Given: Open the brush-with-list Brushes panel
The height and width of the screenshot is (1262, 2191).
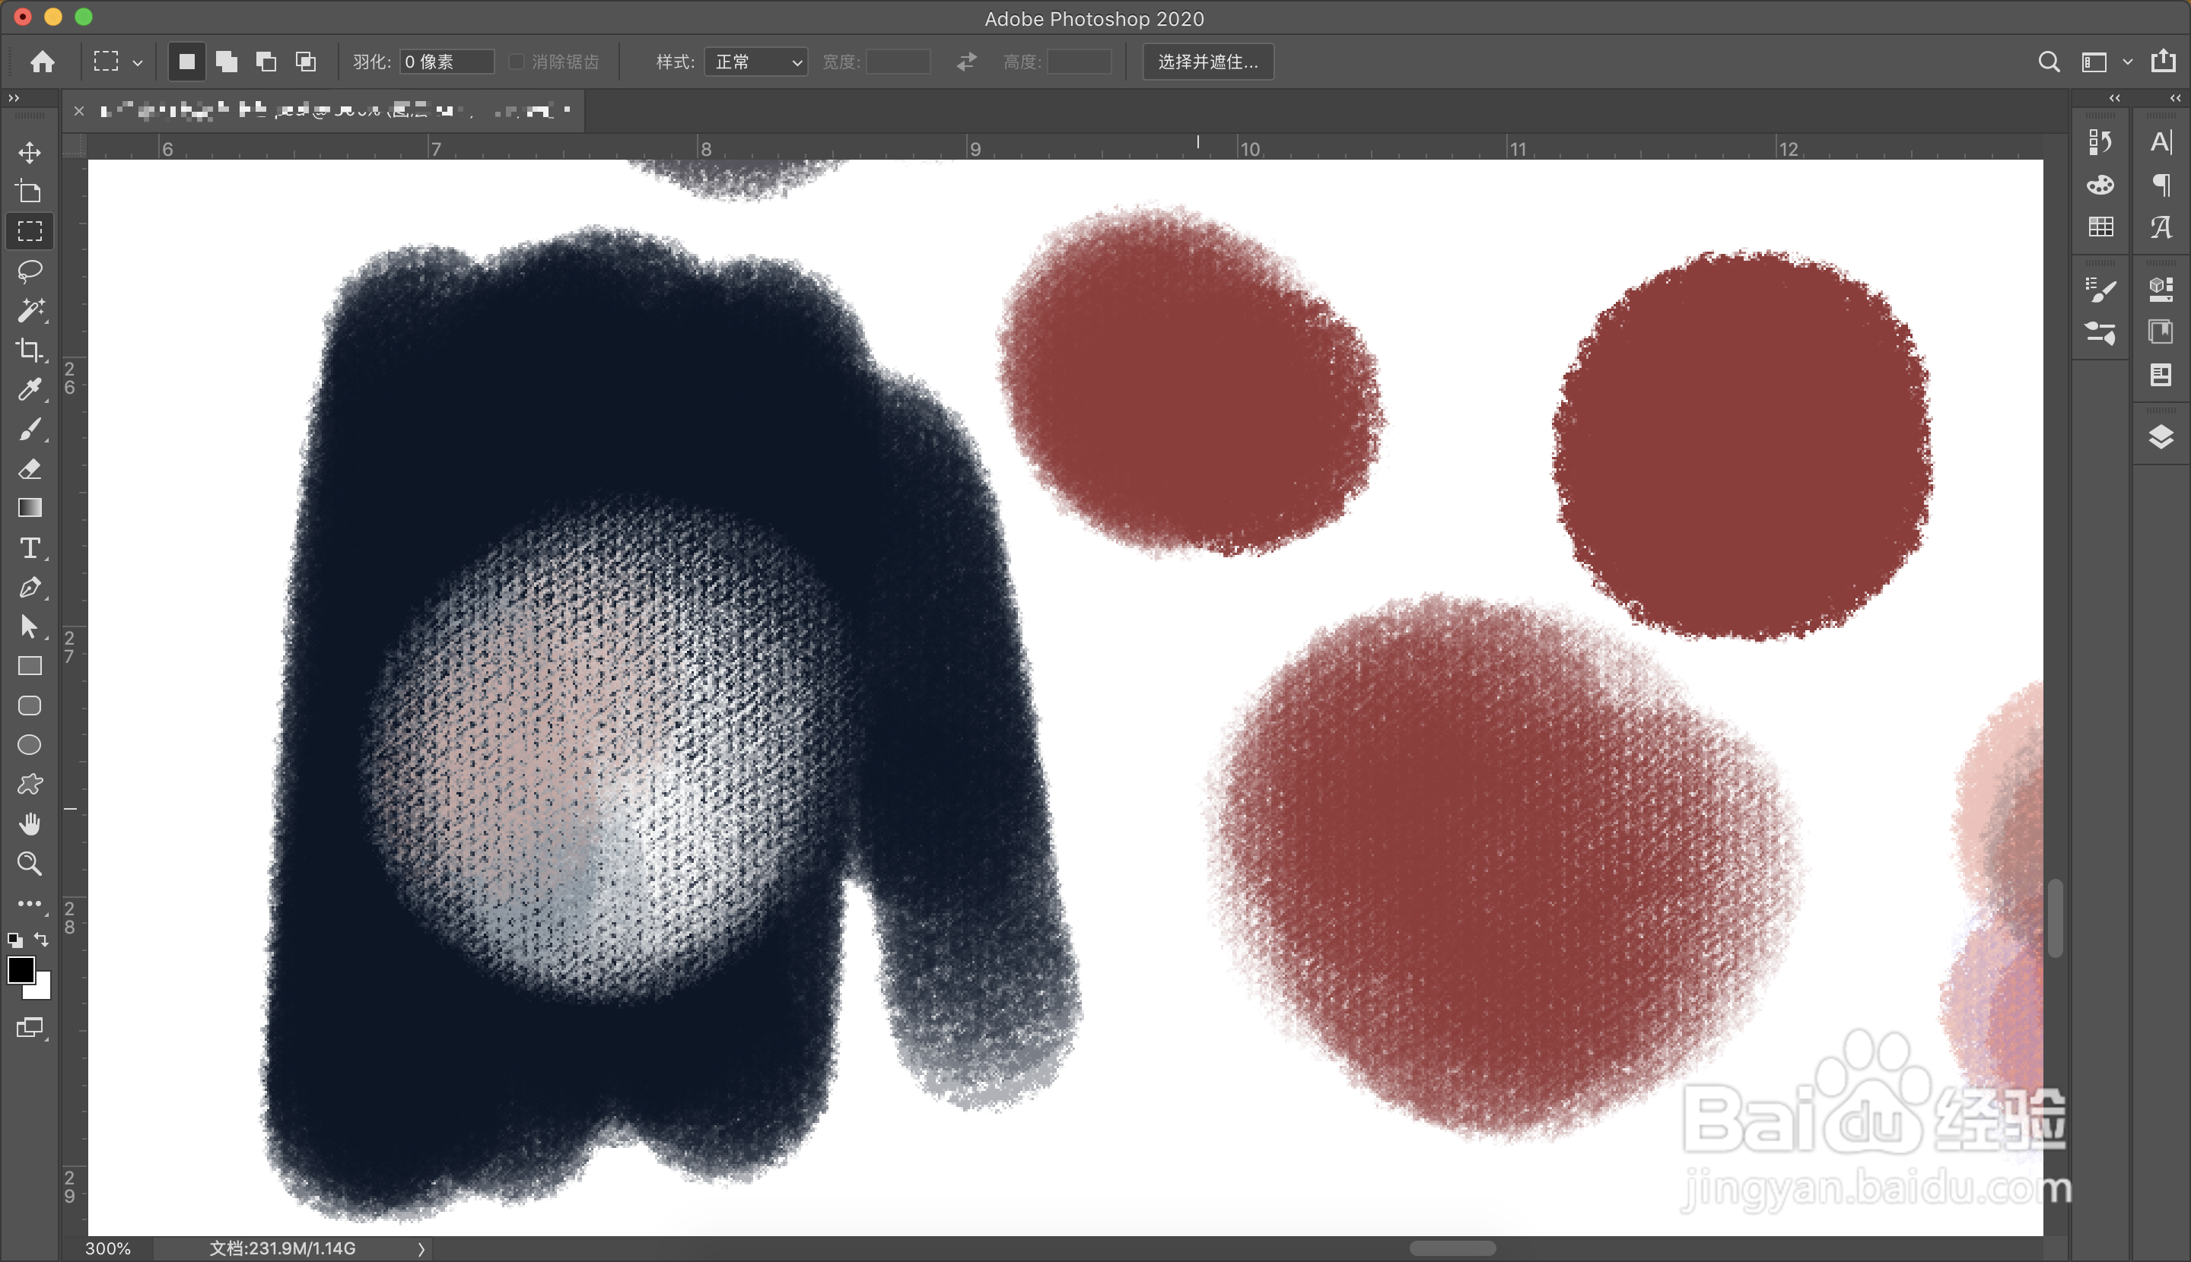Looking at the screenshot, I should pyautogui.click(x=2100, y=290).
